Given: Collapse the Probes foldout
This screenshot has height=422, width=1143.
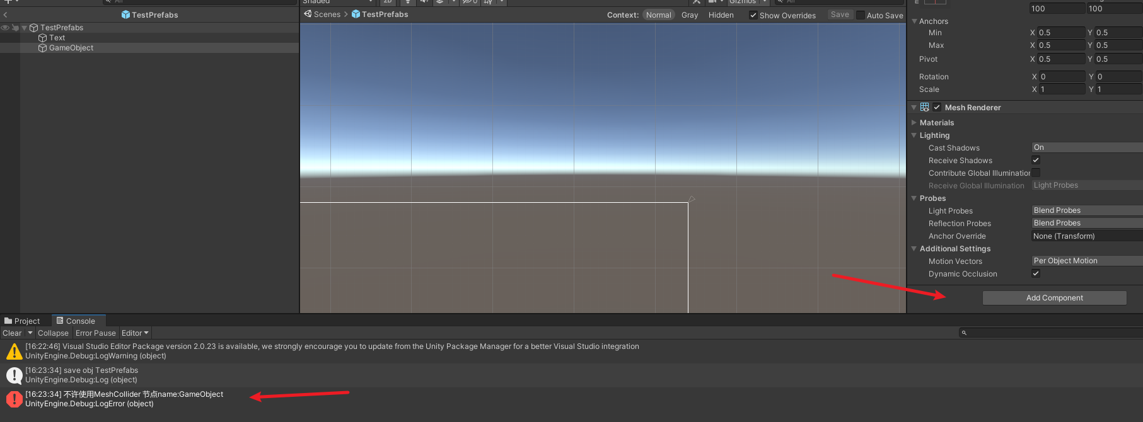Looking at the screenshot, I should tap(914, 198).
